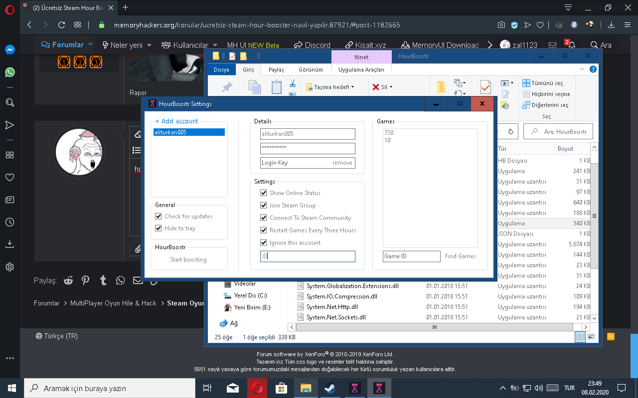Click the Windows search box
638x398 pixels.
pos(110,388)
